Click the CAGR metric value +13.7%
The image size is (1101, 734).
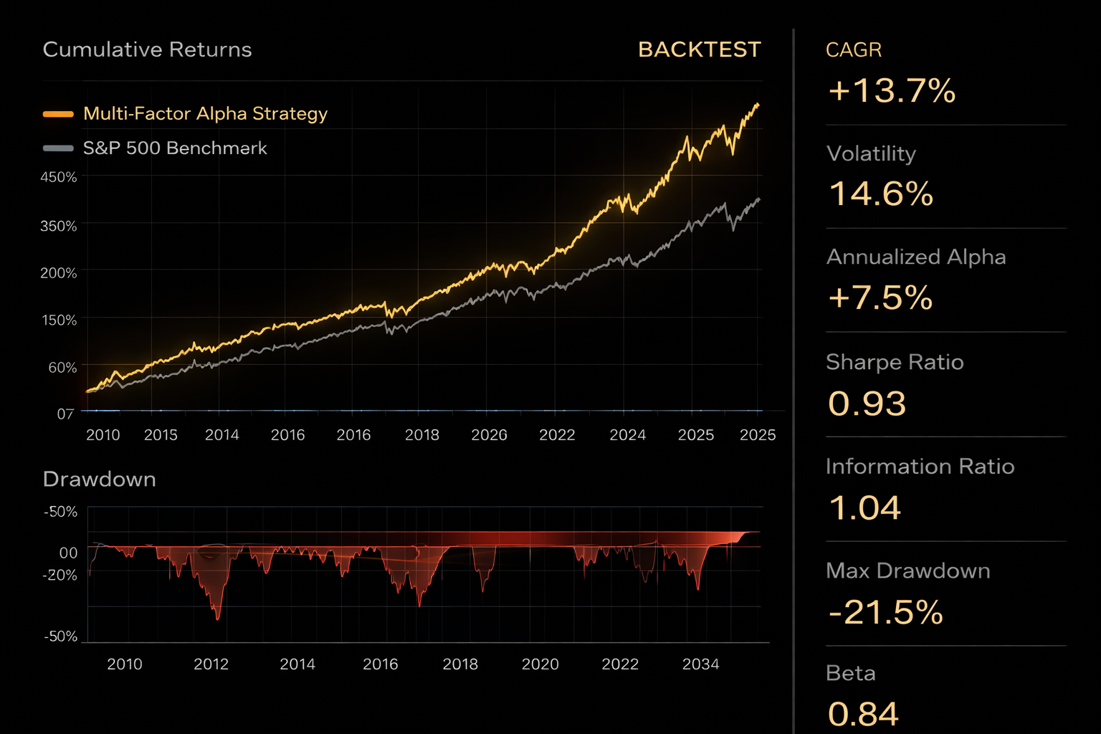[x=891, y=91]
